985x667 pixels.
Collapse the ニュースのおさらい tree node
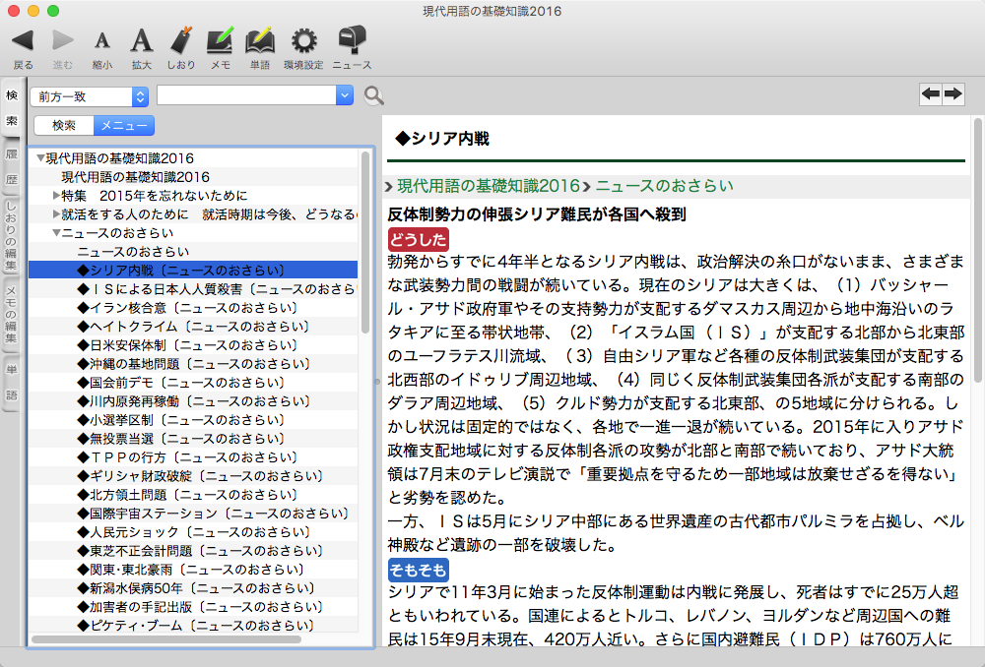(57, 233)
